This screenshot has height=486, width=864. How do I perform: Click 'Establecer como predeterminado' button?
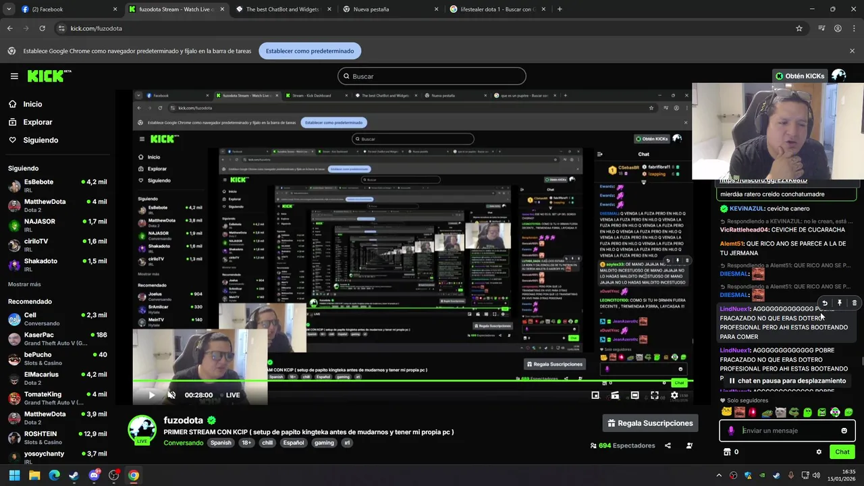(x=310, y=51)
